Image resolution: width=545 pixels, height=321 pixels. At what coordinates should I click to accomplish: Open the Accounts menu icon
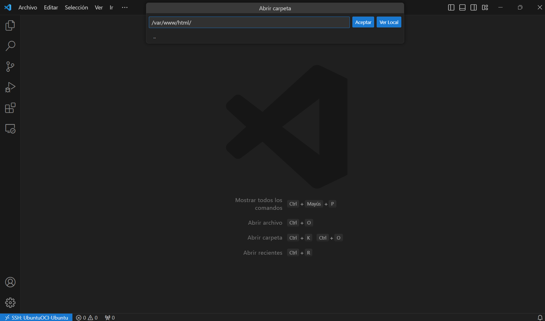(x=10, y=282)
